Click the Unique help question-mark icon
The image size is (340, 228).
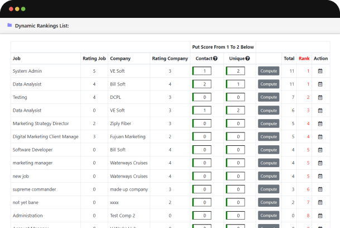click(247, 58)
